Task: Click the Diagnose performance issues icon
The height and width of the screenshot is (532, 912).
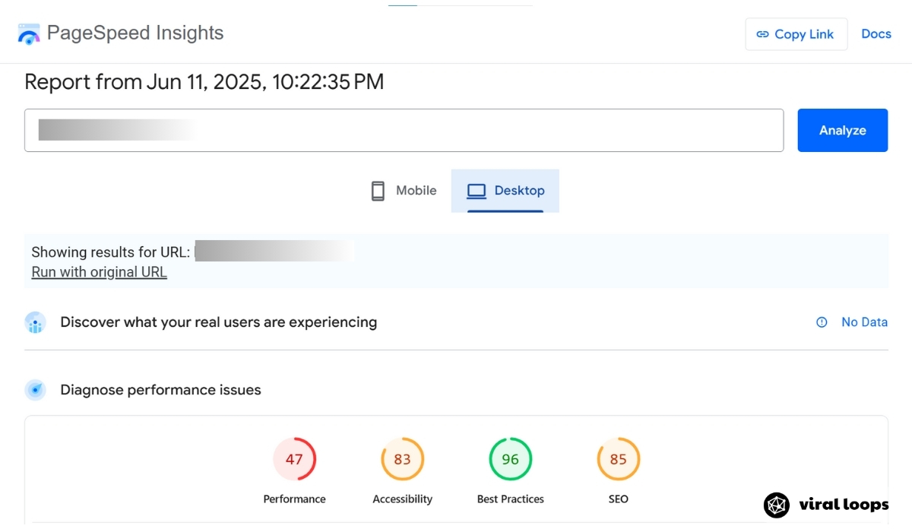Action: click(x=35, y=390)
